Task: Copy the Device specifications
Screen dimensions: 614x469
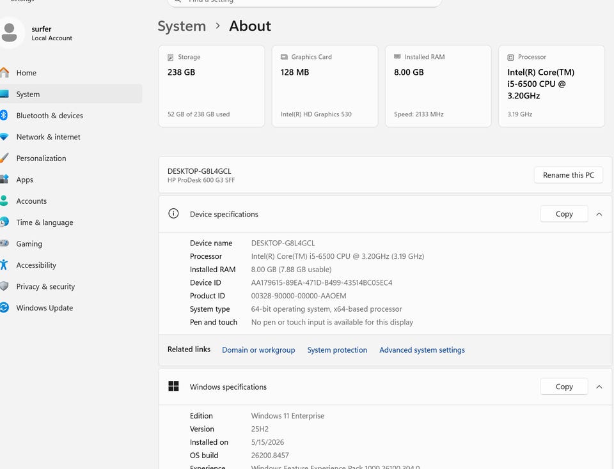Action: pos(564,214)
